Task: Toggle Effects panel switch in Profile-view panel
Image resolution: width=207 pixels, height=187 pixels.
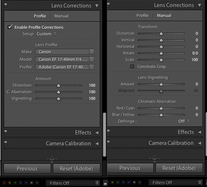Action: tap(6, 132)
